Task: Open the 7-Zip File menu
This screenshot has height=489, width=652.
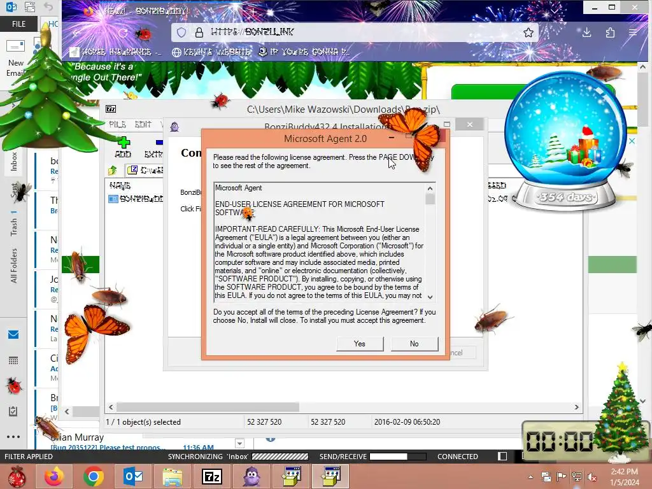Action: pyautogui.click(x=117, y=124)
